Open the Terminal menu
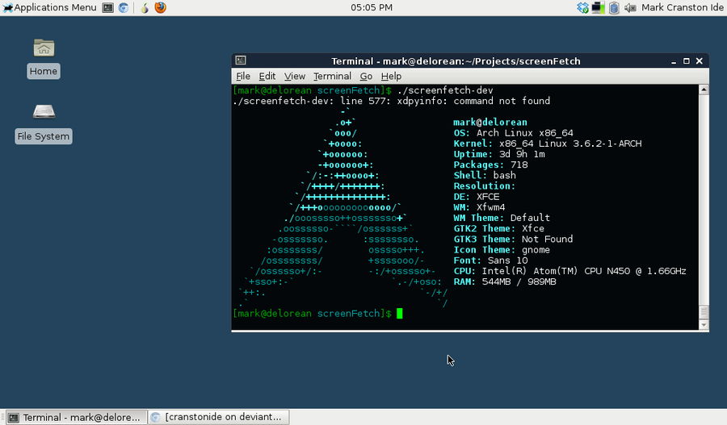Viewport: 727px width, 425px height. (332, 77)
